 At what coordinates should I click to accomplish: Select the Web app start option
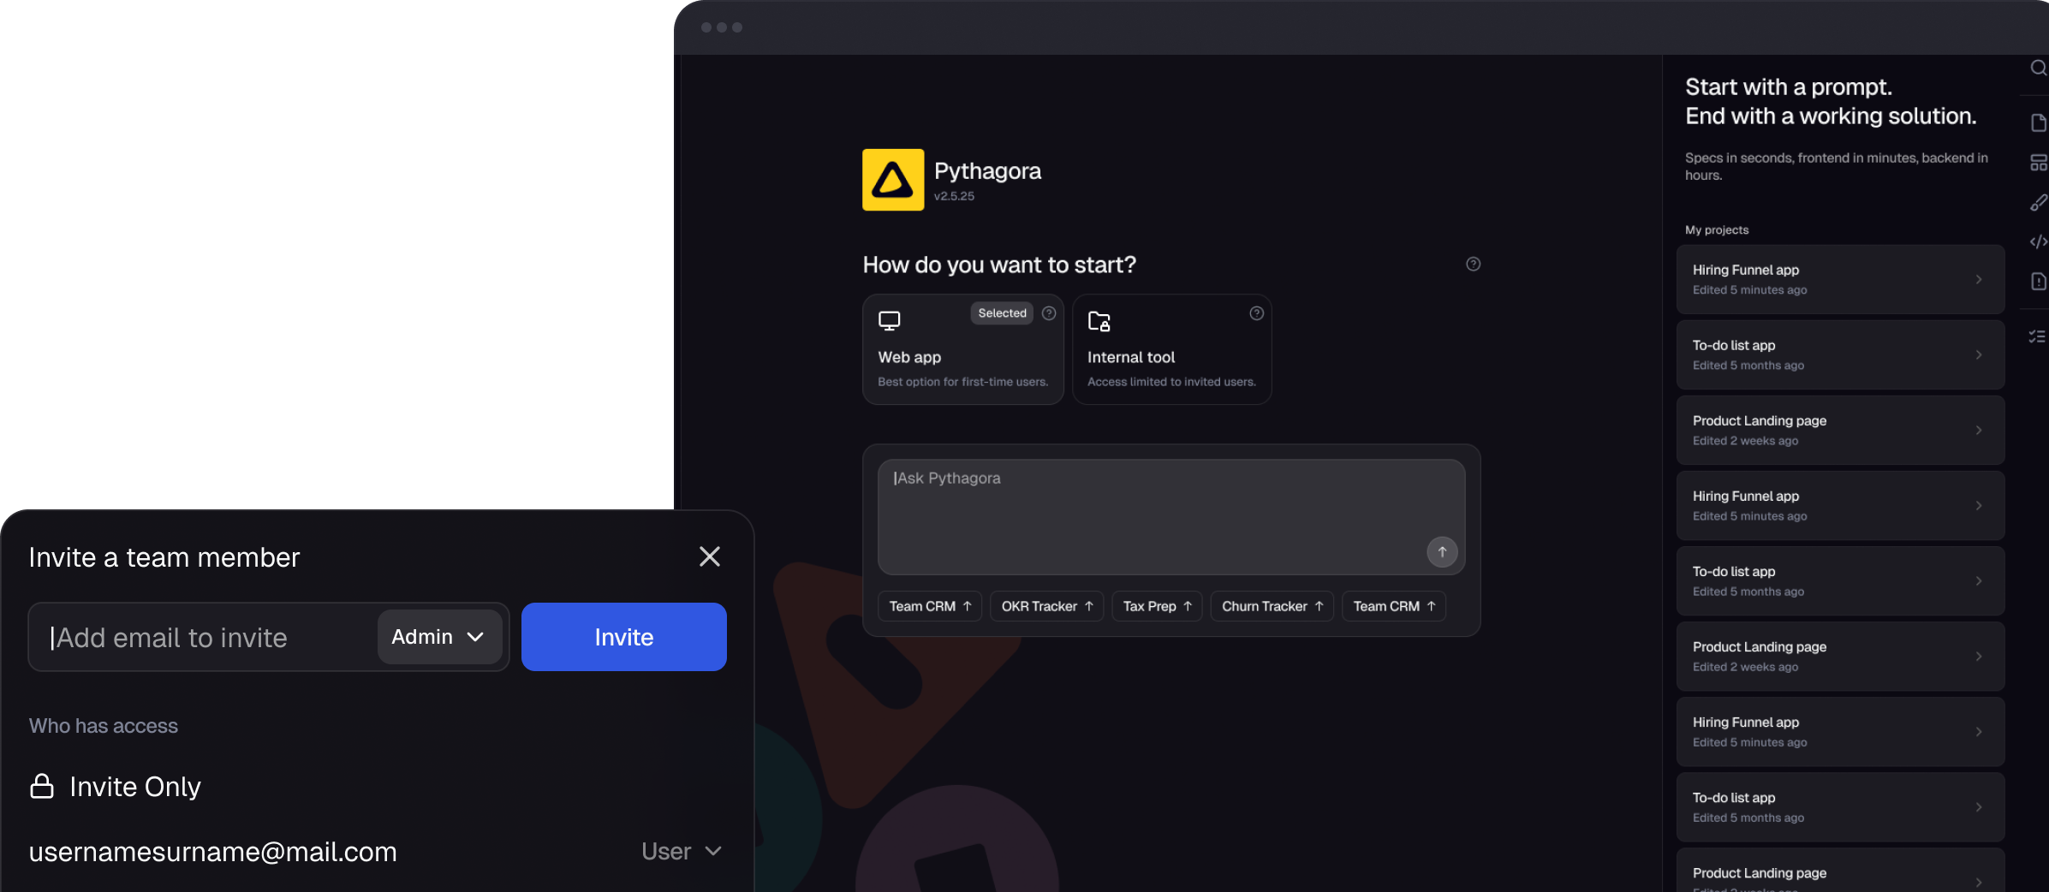click(962, 349)
